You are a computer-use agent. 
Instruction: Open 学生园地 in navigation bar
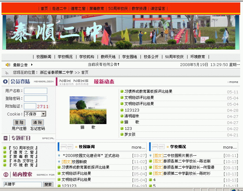point(129,57)
